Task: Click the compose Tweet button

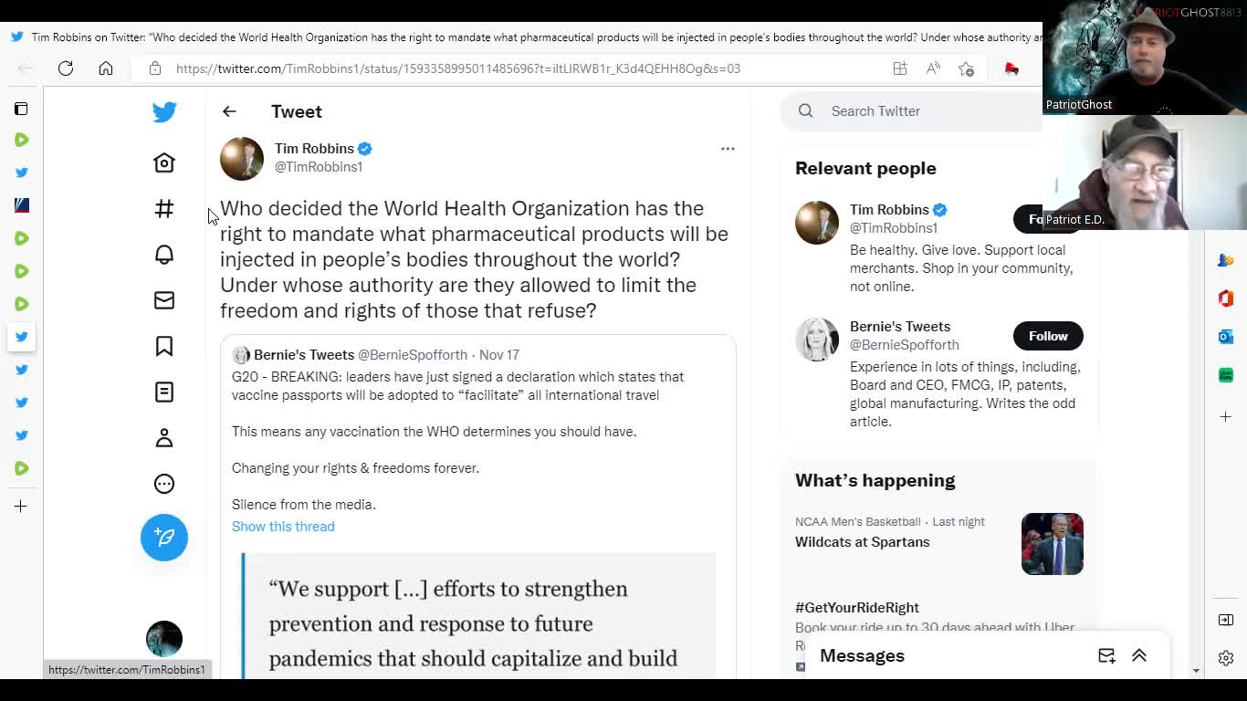Action: (164, 537)
